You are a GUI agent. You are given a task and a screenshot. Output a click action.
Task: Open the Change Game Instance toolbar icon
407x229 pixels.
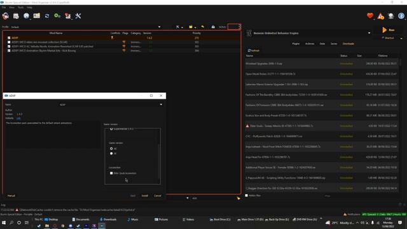click(x=6, y=16)
